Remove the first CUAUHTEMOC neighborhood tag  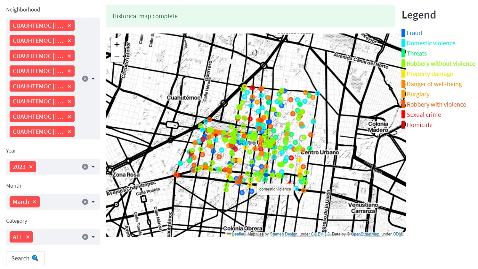[x=69, y=26]
